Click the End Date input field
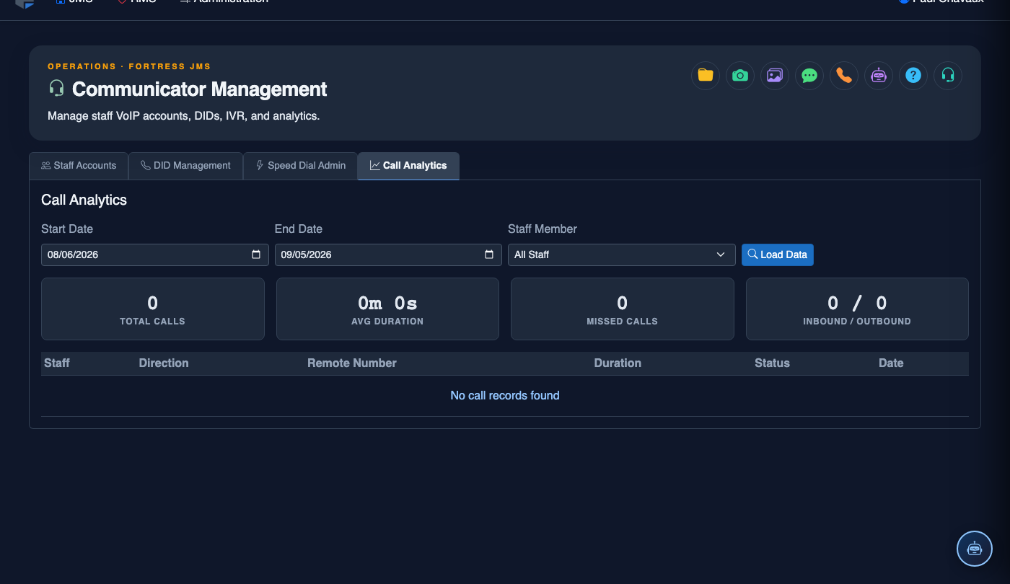The width and height of the screenshot is (1010, 584). [x=388, y=255]
